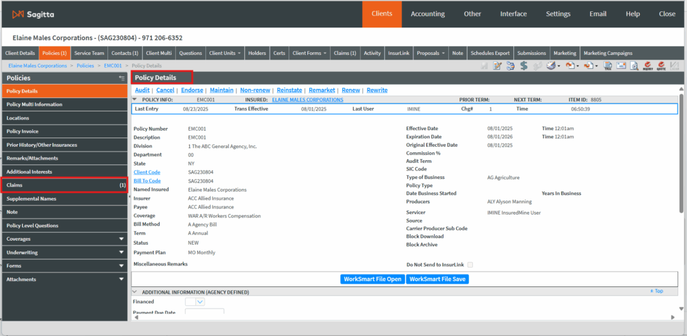687x336 pixels.
Task: Click the QUOTE toolbar icon
Action: coord(662,66)
